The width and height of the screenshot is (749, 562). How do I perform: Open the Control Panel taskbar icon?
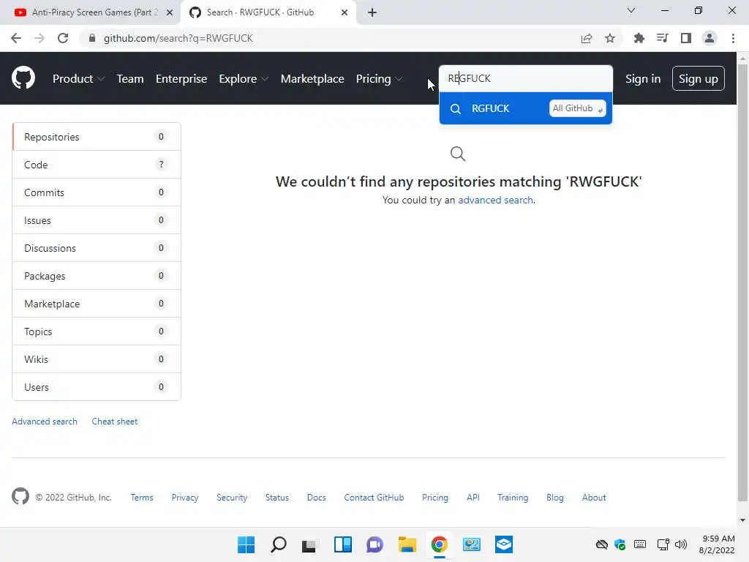click(472, 544)
